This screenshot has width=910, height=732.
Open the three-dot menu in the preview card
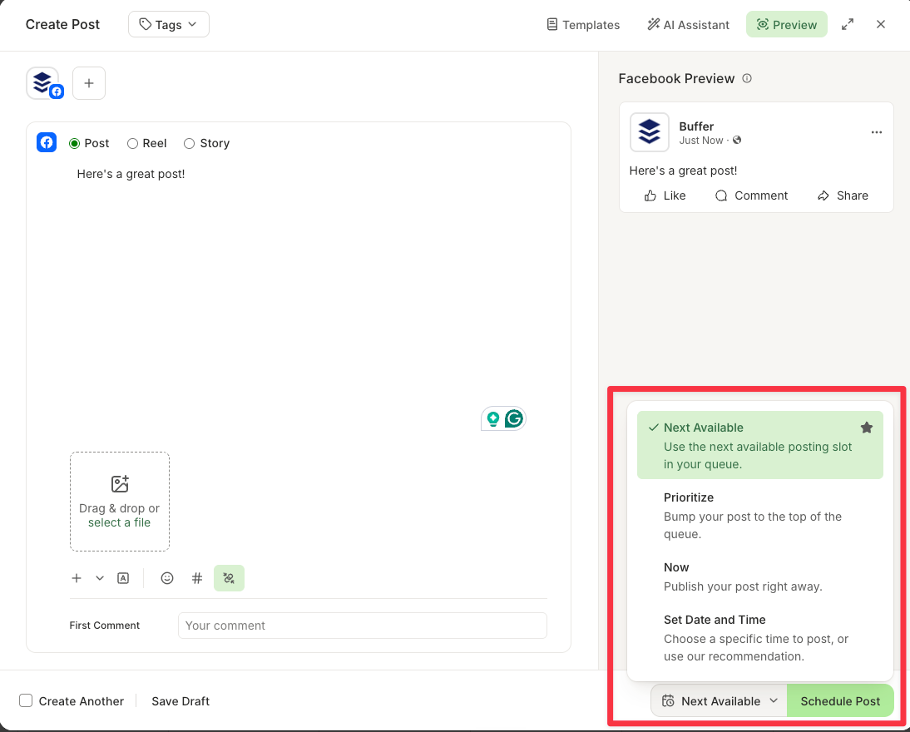(x=877, y=132)
